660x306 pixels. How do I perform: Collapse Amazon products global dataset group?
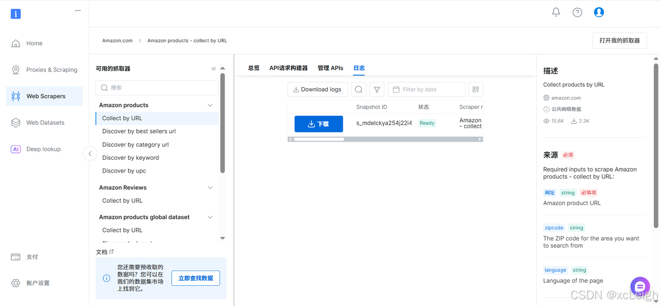click(210, 217)
